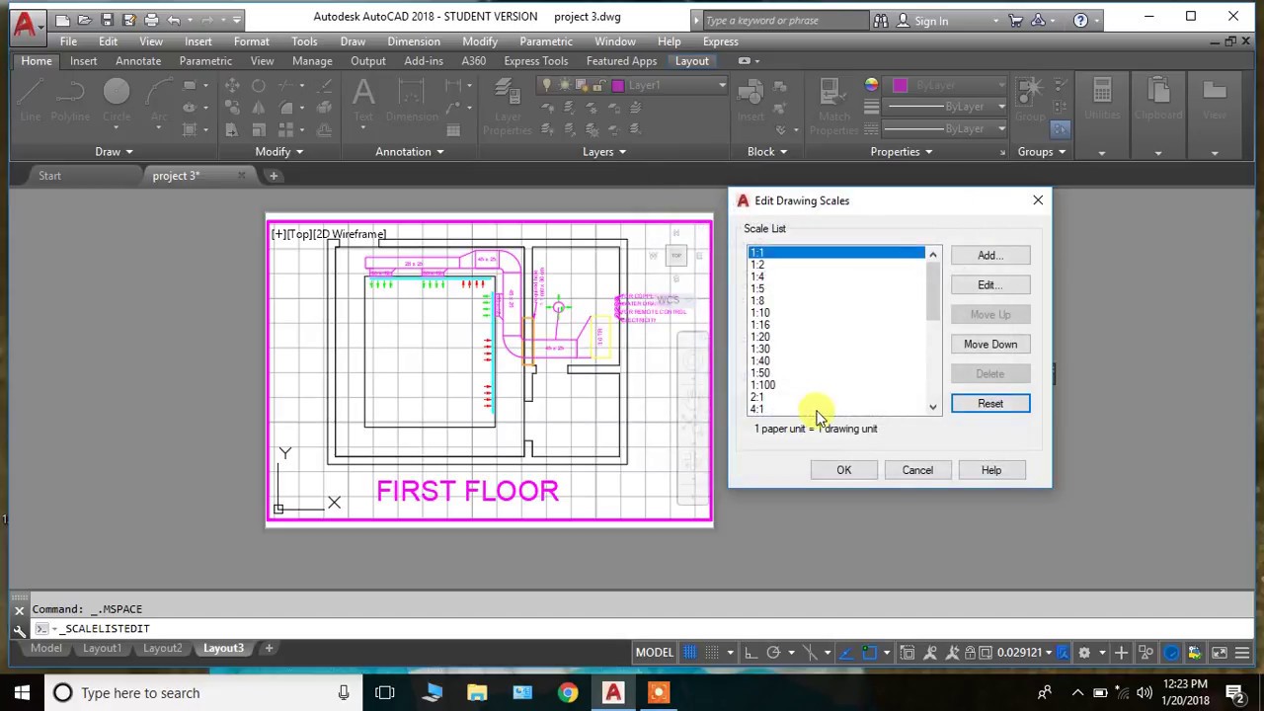Open the Dimension menu
Image resolution: width=1264 pixels, height=711 pixels.
(414, 41)
